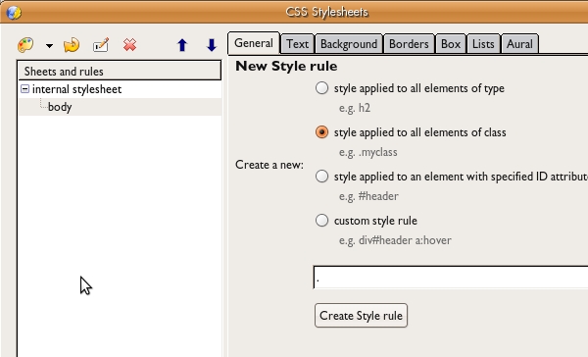Select the body rule in the tree
The image size is (588, 357).
pyautogui.click(x=60, y=107)
